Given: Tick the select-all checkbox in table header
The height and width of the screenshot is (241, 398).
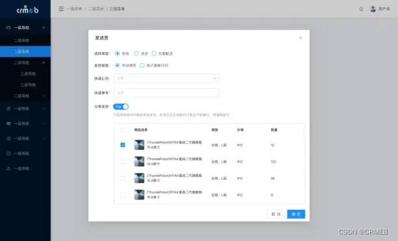Looking at the screenshot, I should (123, 130).
